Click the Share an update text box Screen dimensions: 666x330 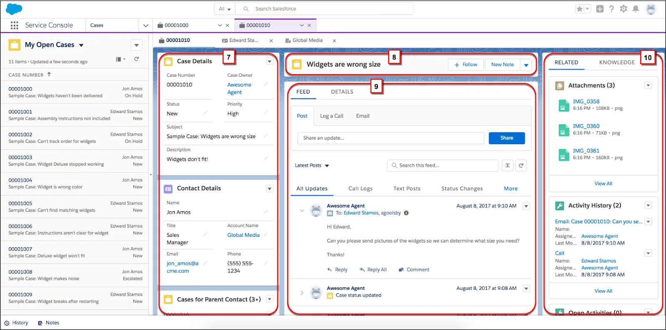[391, 138]
